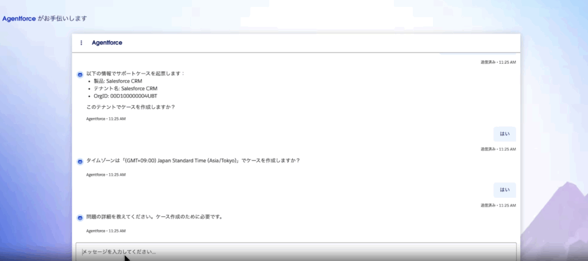
Task: Click the Agentforce title in the chat header
Action: (107, 42)
